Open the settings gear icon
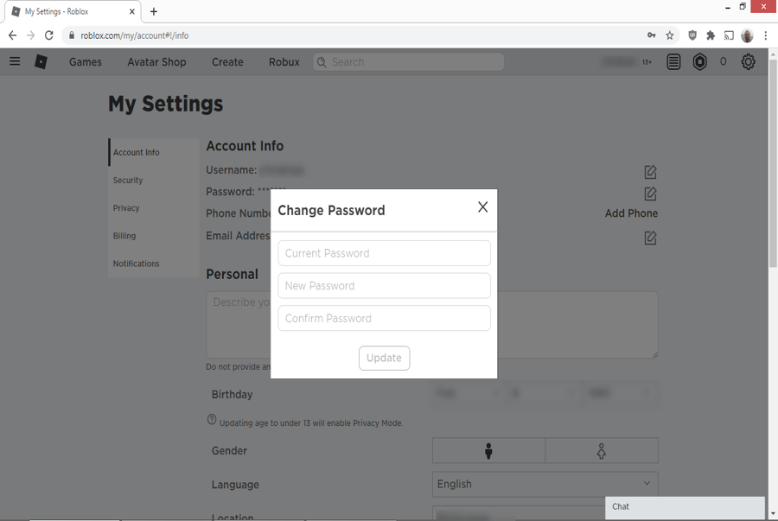Viewport: 778px width, 521px height. (748, 61)
